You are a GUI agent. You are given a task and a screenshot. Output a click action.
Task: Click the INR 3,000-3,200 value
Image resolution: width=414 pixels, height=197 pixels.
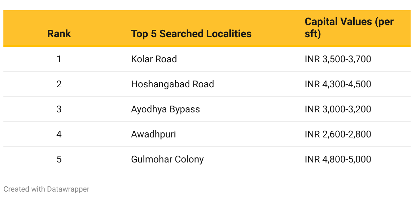(338, 109)
